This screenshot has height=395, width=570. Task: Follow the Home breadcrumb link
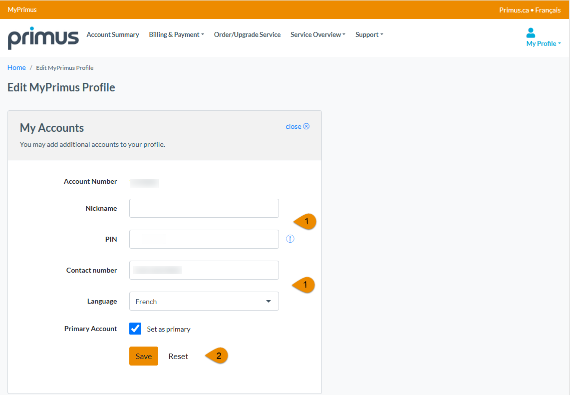(16, 67)
